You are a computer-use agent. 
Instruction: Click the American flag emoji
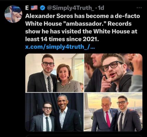(34, 8)
